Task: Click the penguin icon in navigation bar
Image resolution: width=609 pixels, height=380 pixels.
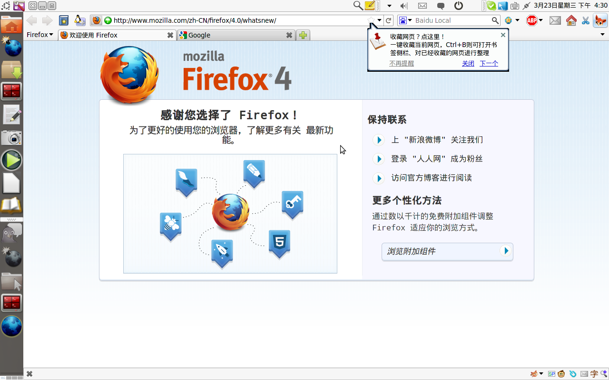Action: [x=80, y=20]
